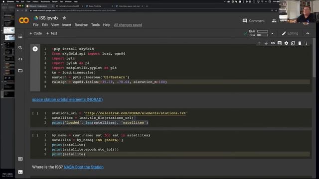Add a new Code cell
This screenshot has height=179, width=319.
click(x=35, y=33)
